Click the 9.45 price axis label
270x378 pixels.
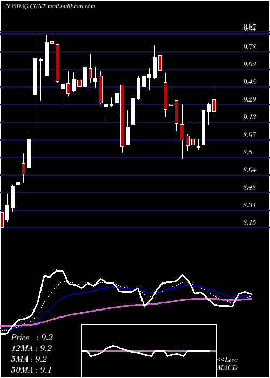(249, 82)
